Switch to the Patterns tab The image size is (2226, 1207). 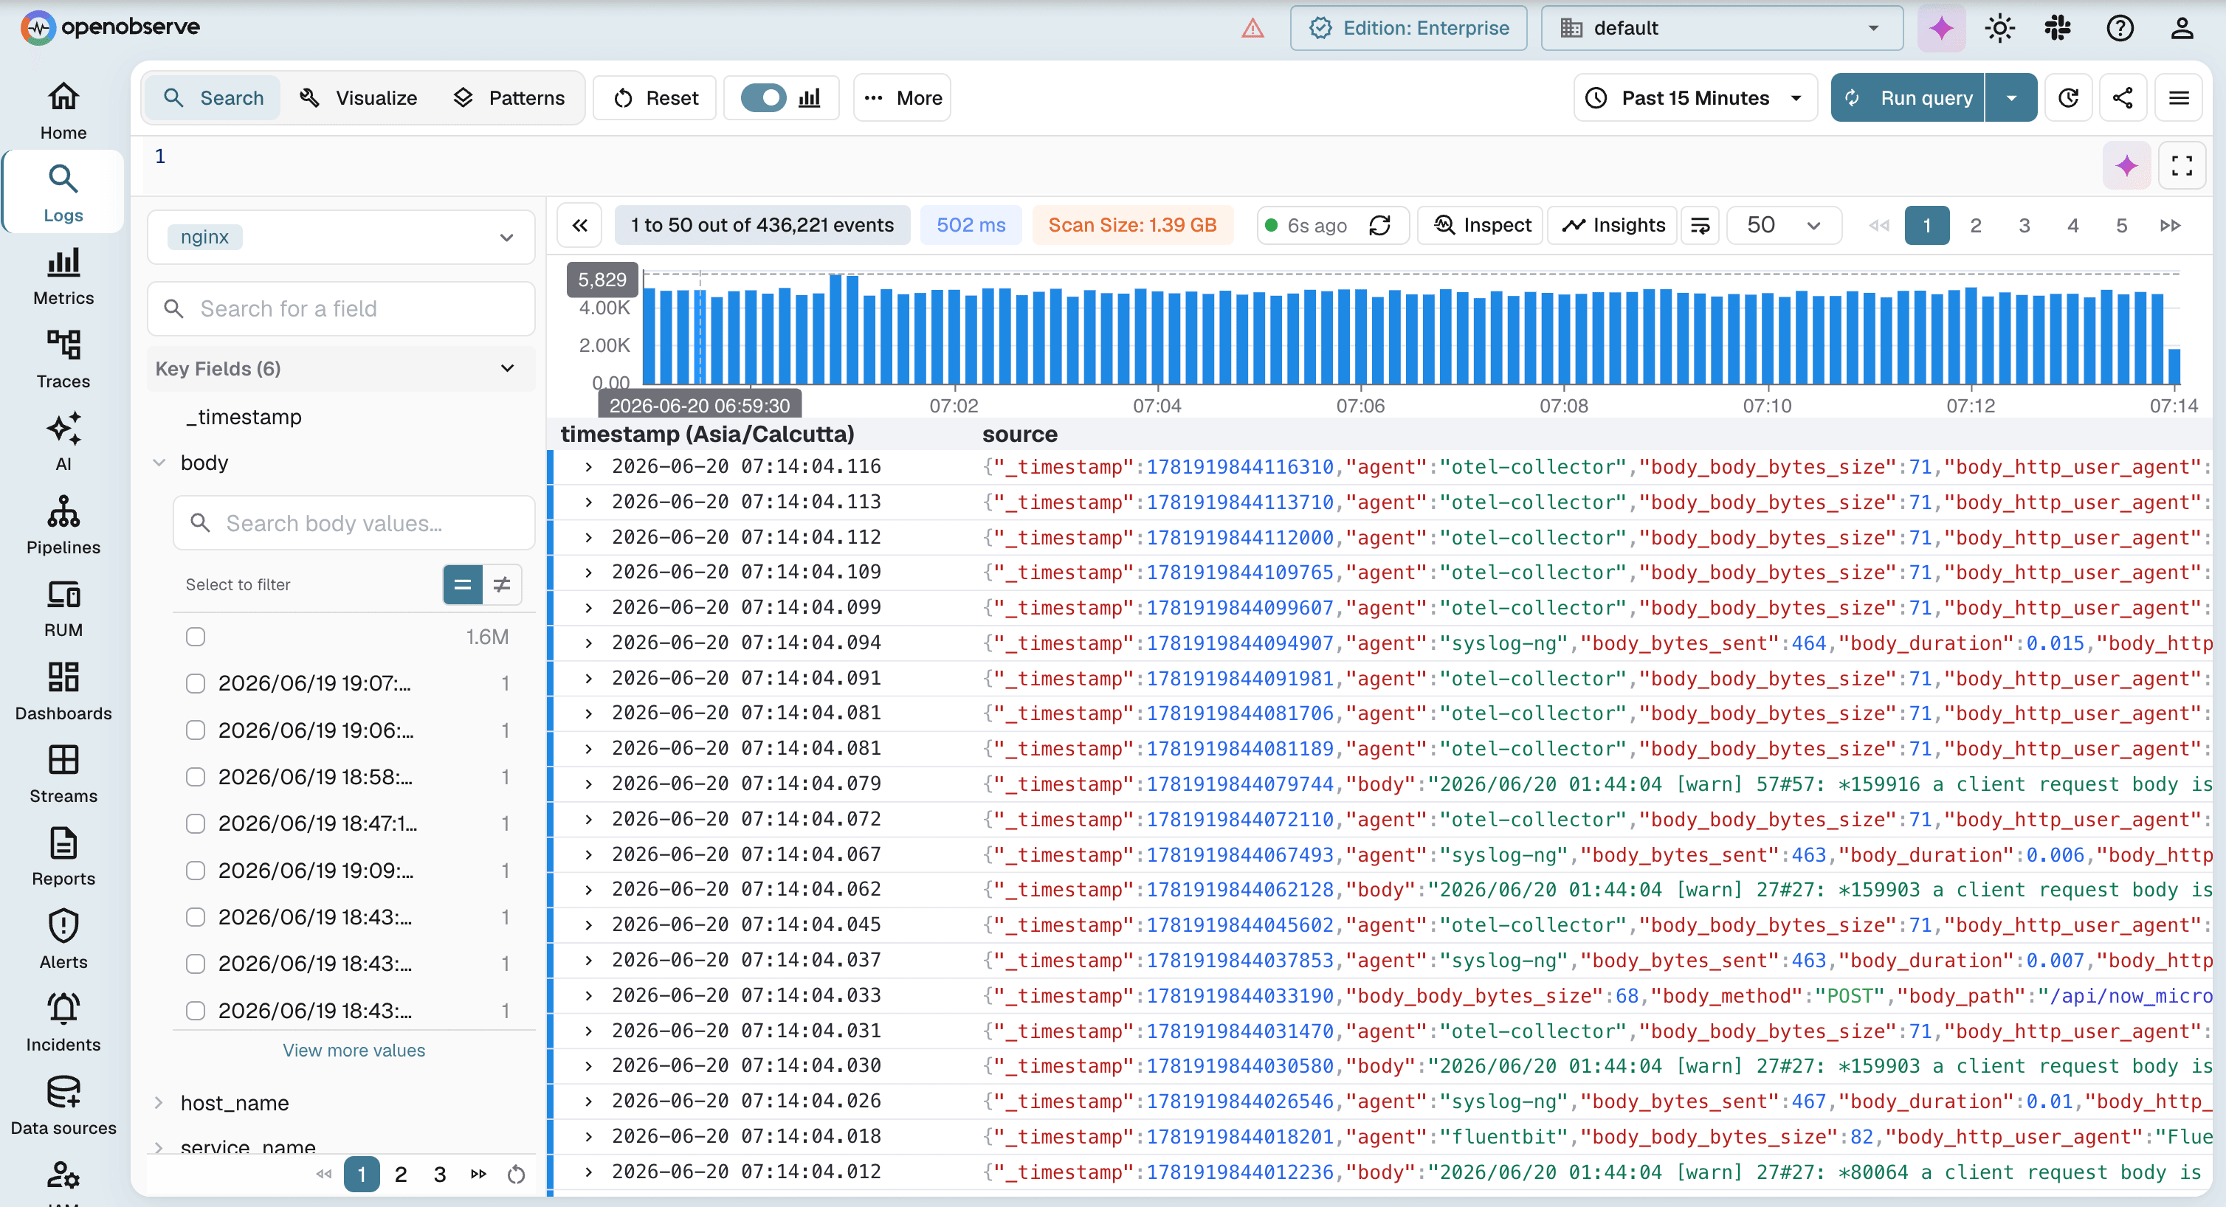pyautogui.click(x=509, y=97)
